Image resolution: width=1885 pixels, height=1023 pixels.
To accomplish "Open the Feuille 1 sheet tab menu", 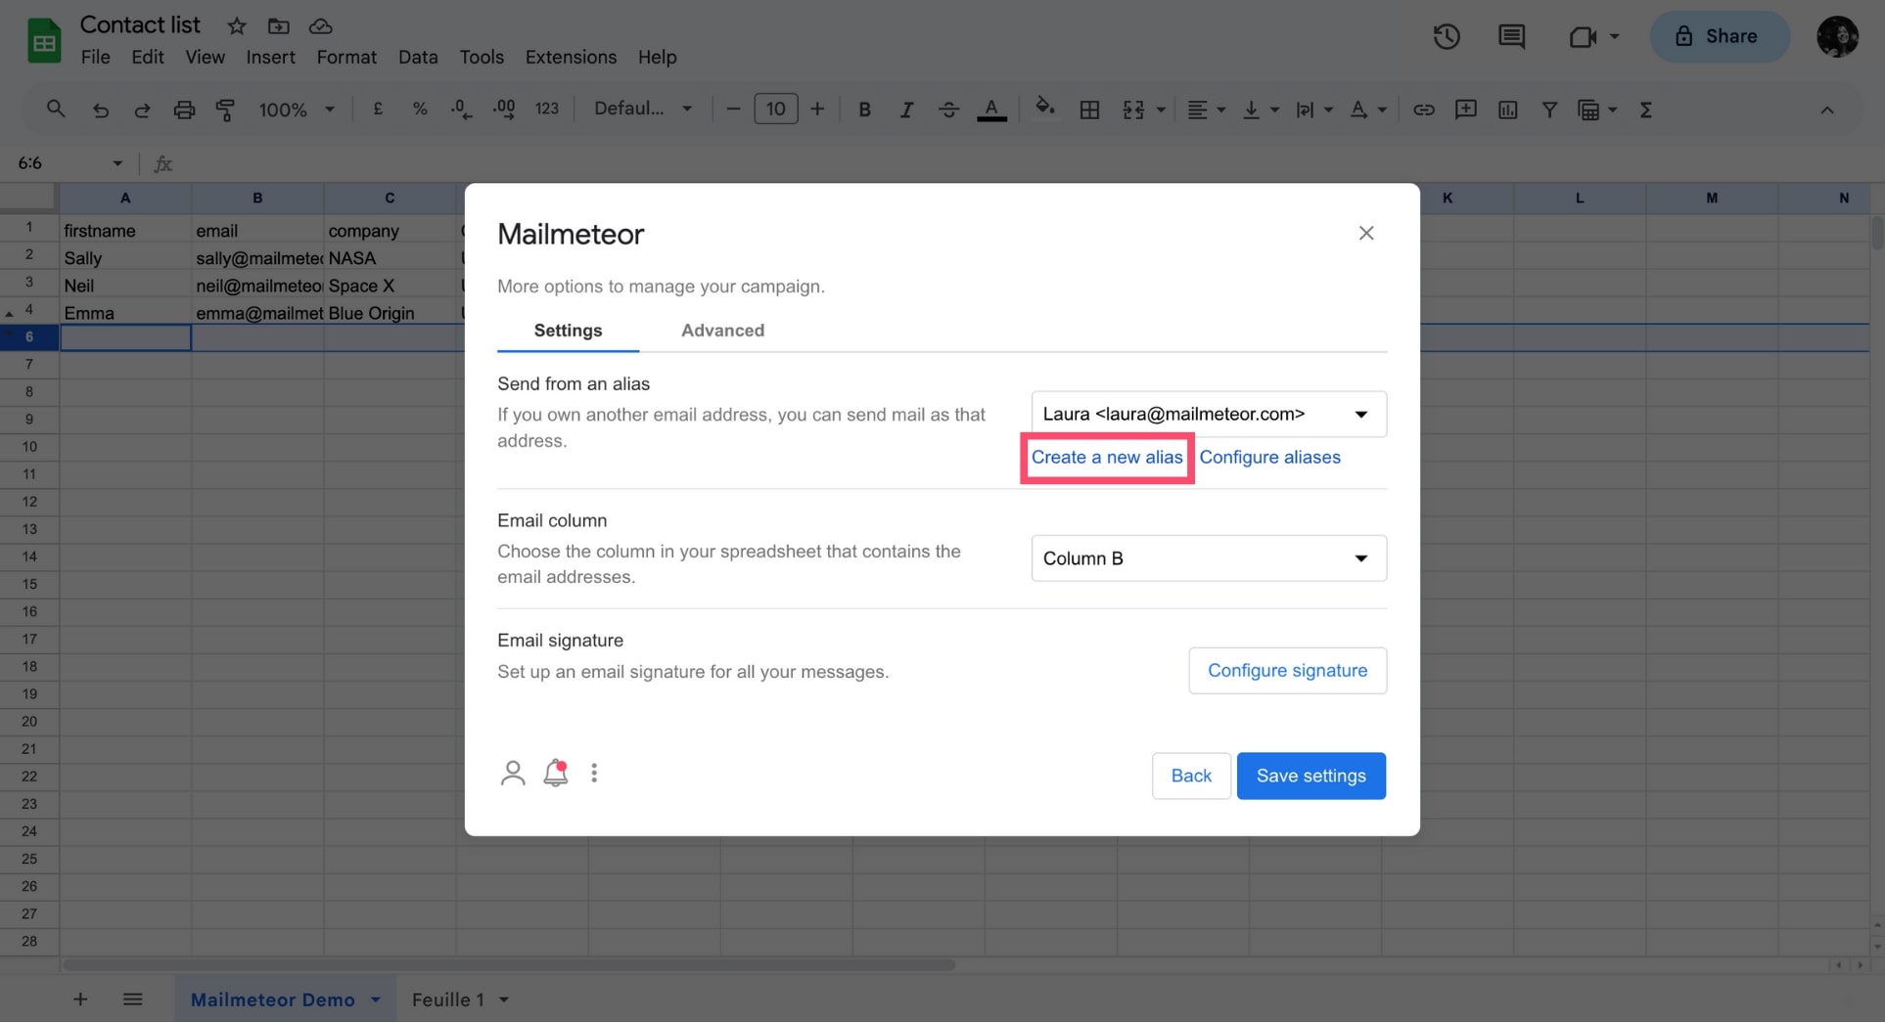I will click(x=504, y=1000).
